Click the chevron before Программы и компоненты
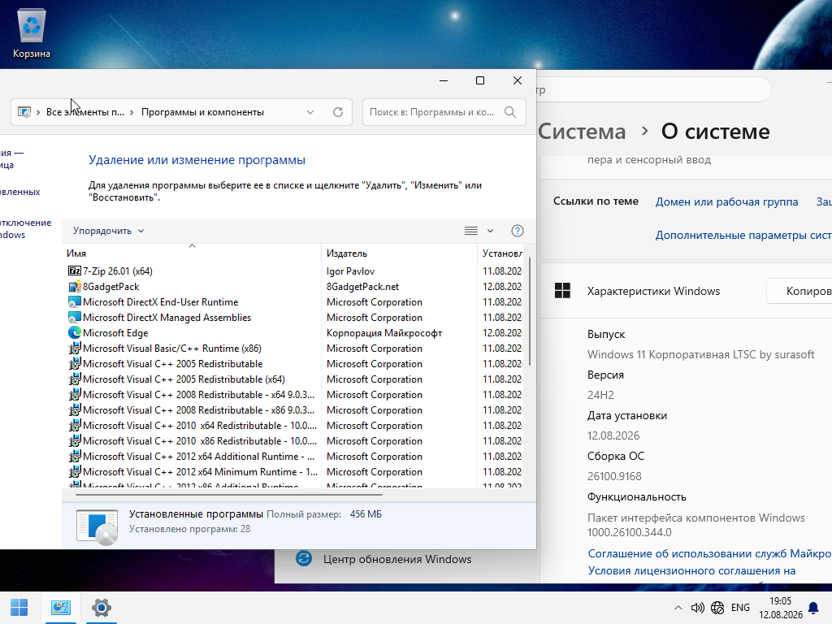The height and width of the screenshot is (624, 832). click(x=131, y=112)
